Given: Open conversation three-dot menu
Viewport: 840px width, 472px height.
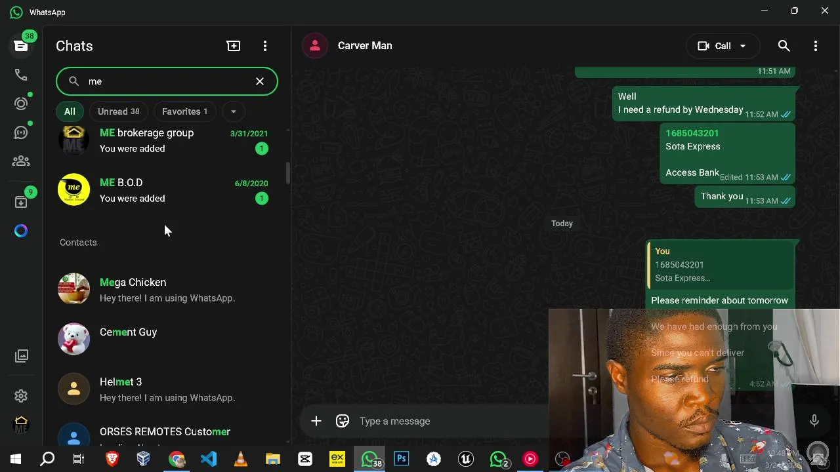Looking at the screenshot, I should [816, 46].
